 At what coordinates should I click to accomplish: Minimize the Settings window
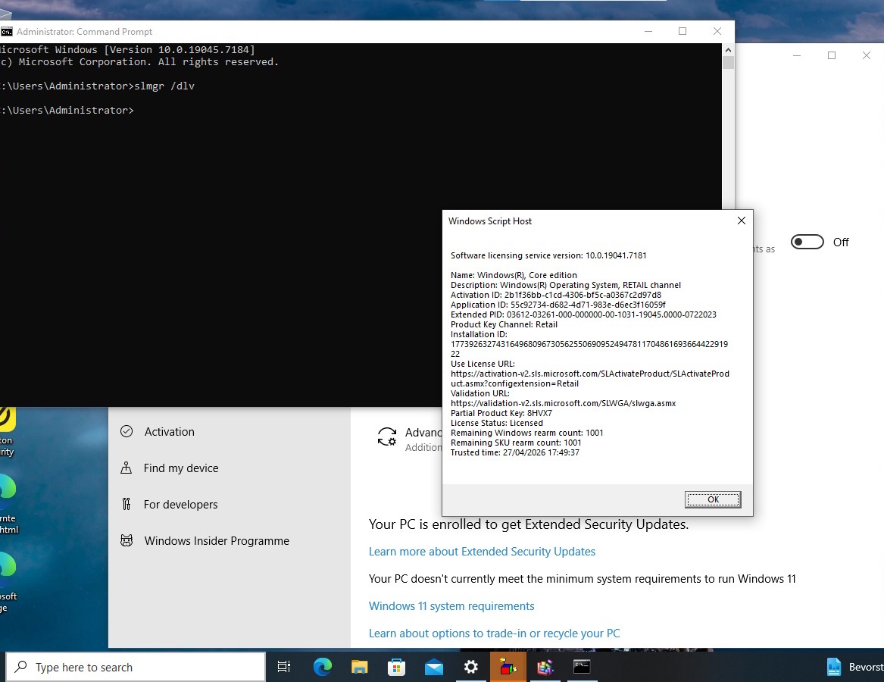pos(797,55)
